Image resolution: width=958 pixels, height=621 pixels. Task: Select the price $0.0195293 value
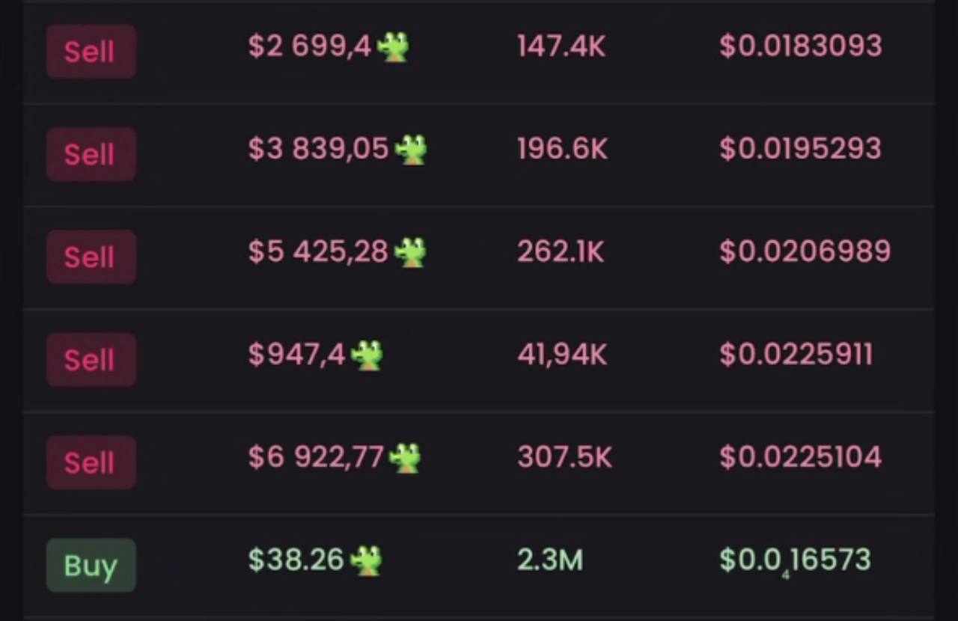point(800,149)
